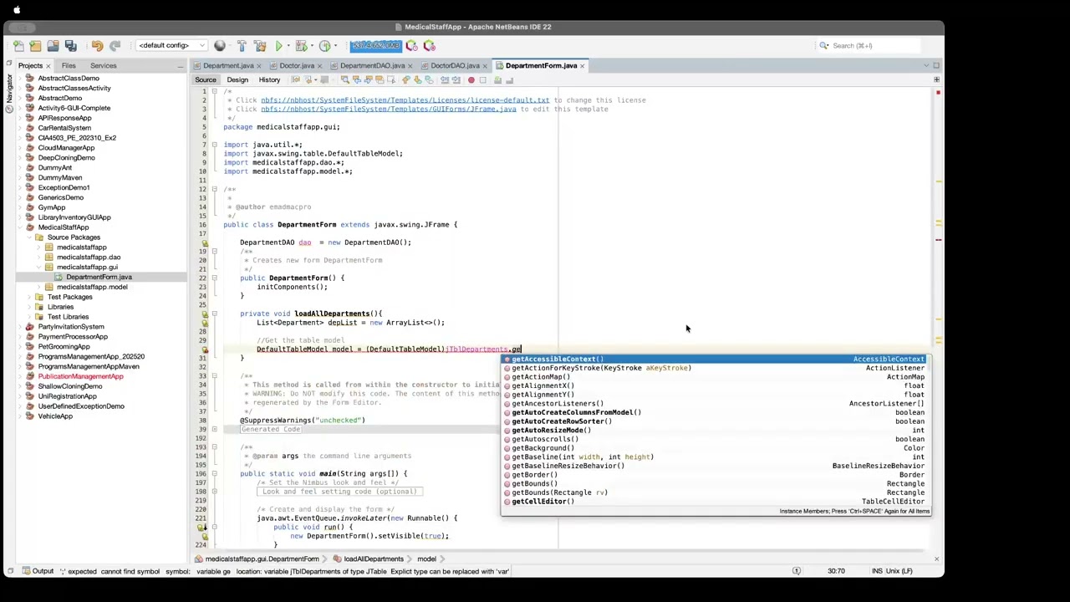Select the CarRentalSystem project

tap(64, 128)
